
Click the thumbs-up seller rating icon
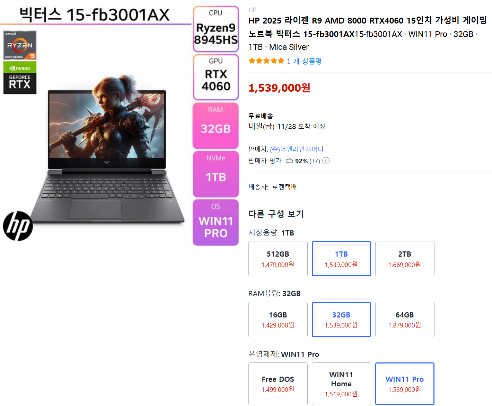pos(289,161)
